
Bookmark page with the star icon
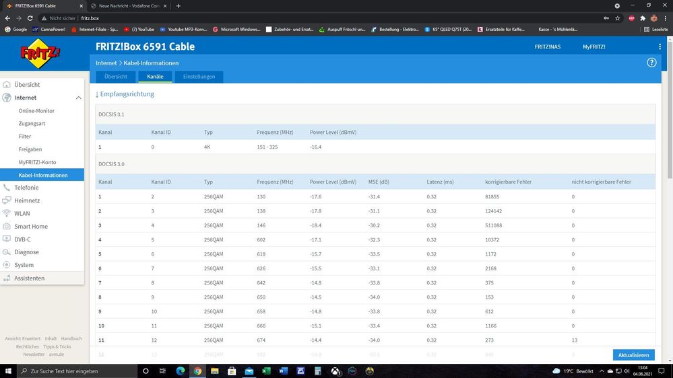[618, 18]
